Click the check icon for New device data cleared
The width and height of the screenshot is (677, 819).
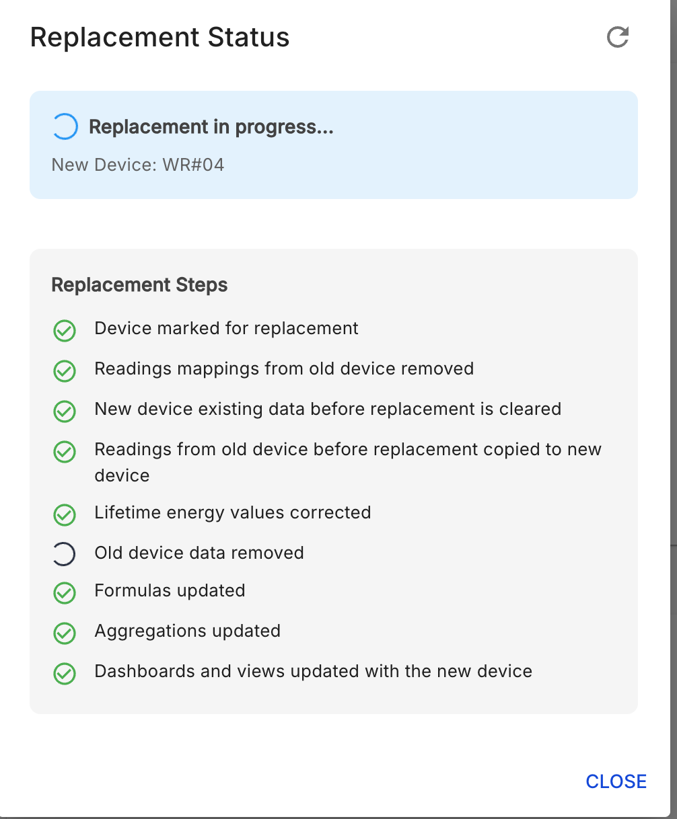[65, 412]
